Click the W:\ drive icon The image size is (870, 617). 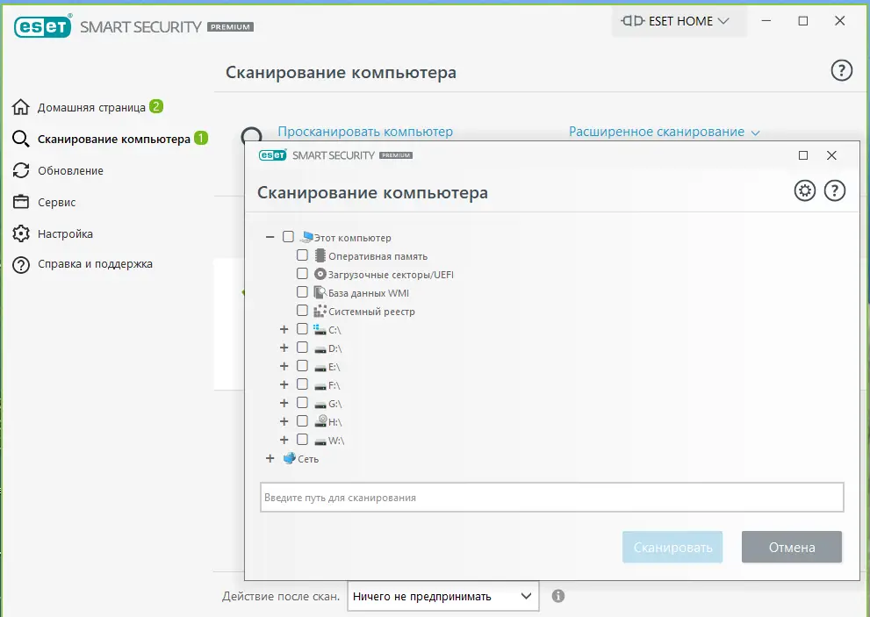320,441
